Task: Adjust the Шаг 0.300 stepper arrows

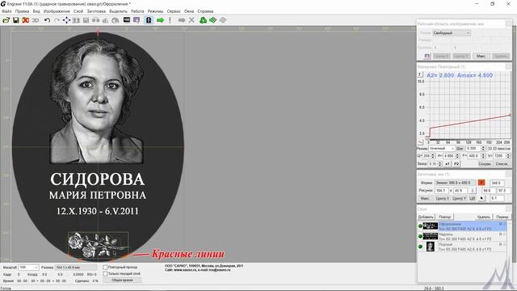Action: click(483, 149)
